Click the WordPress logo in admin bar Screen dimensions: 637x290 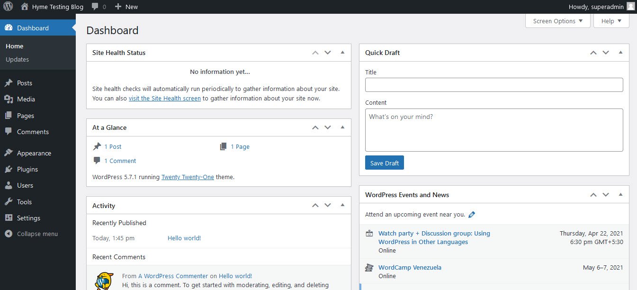pyautogui.click(x=9, y=7)
